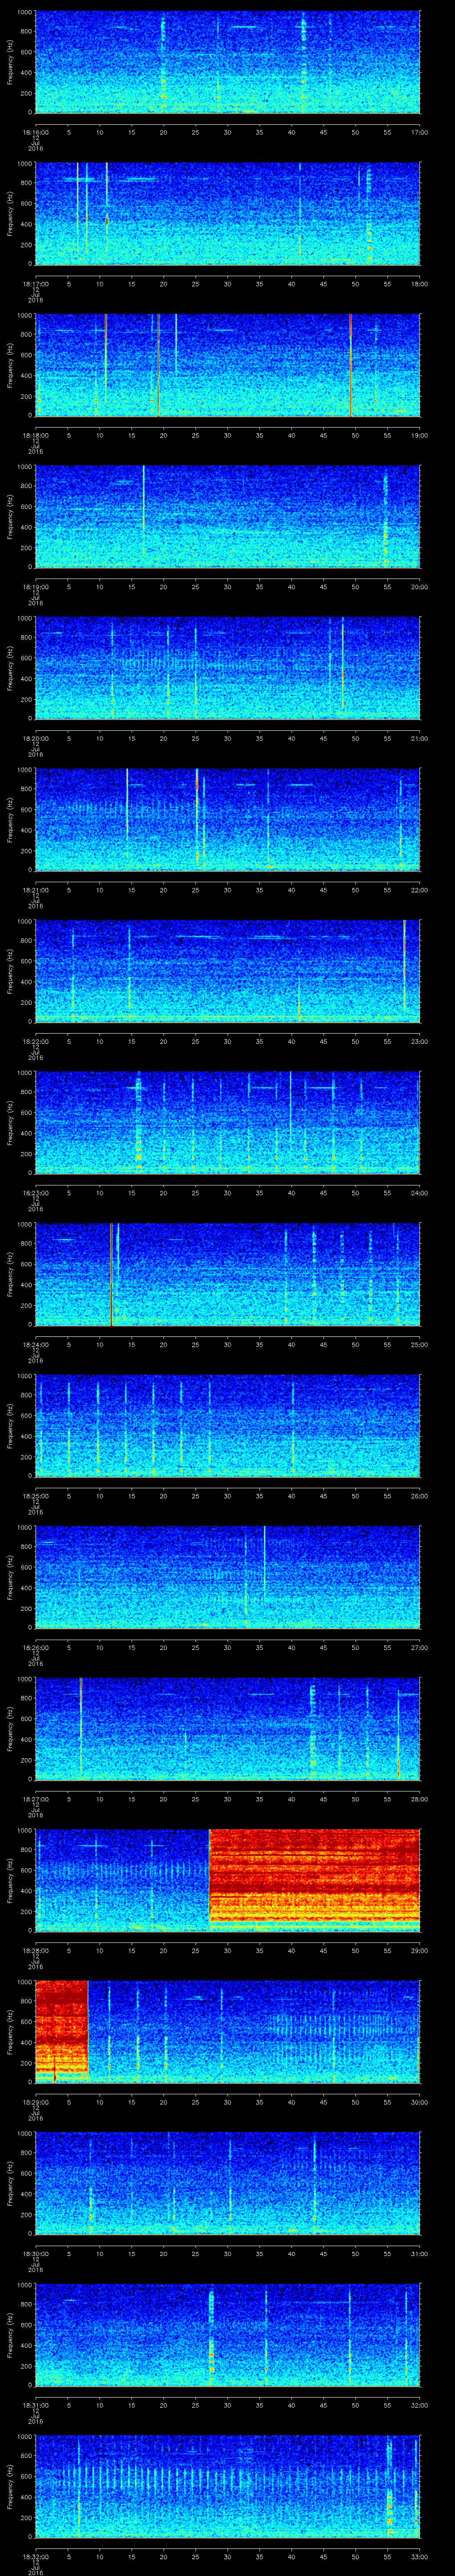Select the spectrogram panel starting at 18:30:00
This screenshot has width=455, height=2576.
pos(227,2183)
